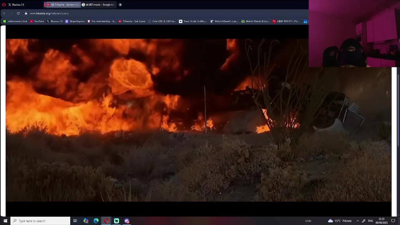View site info icon next to address
The image size is (400, 225).
point(26,13)
